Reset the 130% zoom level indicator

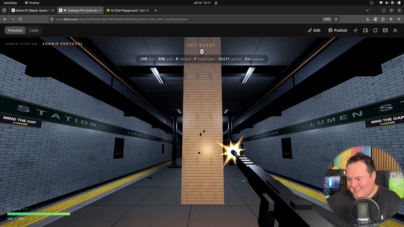[x=327, y=19]
